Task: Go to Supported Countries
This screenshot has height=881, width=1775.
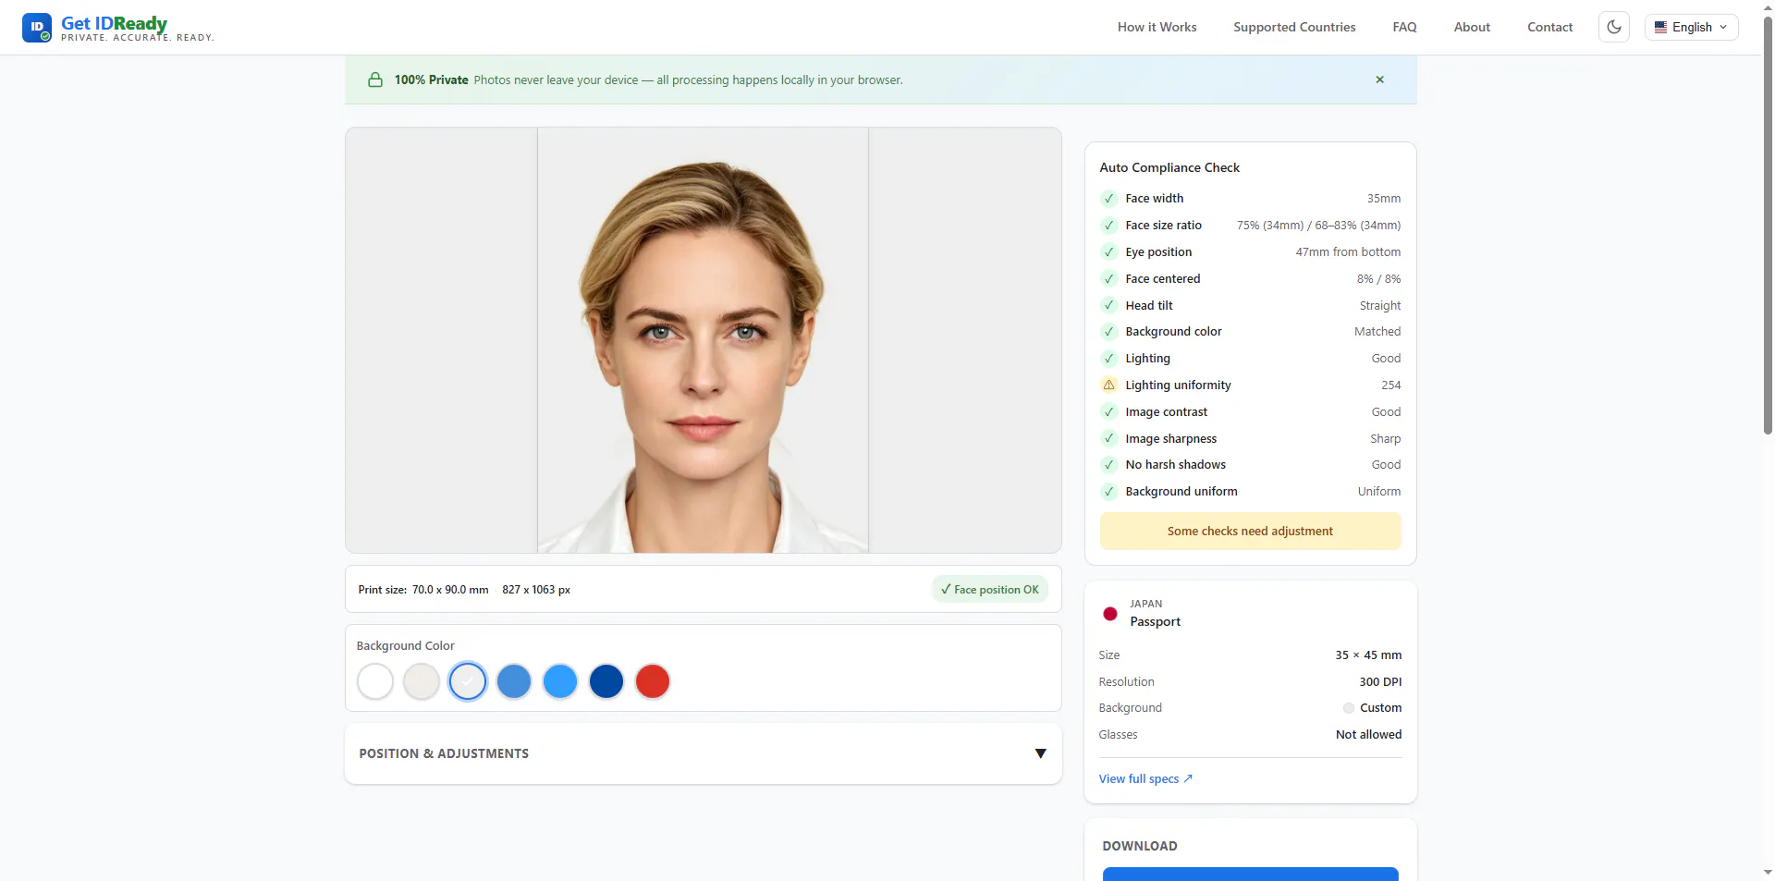Action: coord(1294,27)
